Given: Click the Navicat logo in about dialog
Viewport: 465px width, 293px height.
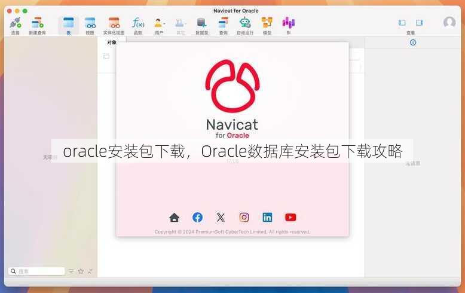Looking at the screenshot, I should [x=232, y=86].
